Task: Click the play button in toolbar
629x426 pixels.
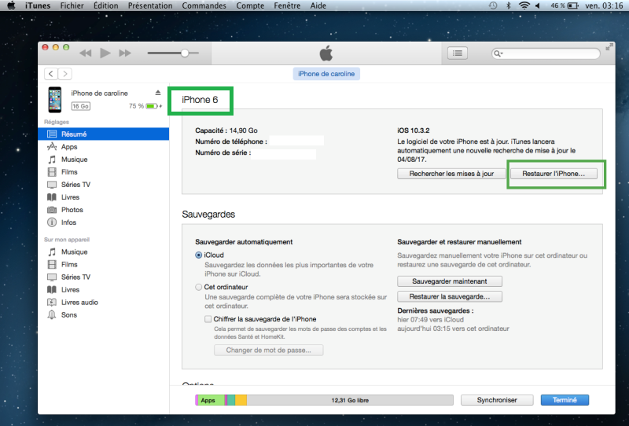Action: pos(105,53)
